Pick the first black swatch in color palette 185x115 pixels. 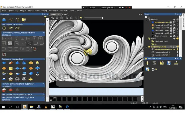[59, 99]
